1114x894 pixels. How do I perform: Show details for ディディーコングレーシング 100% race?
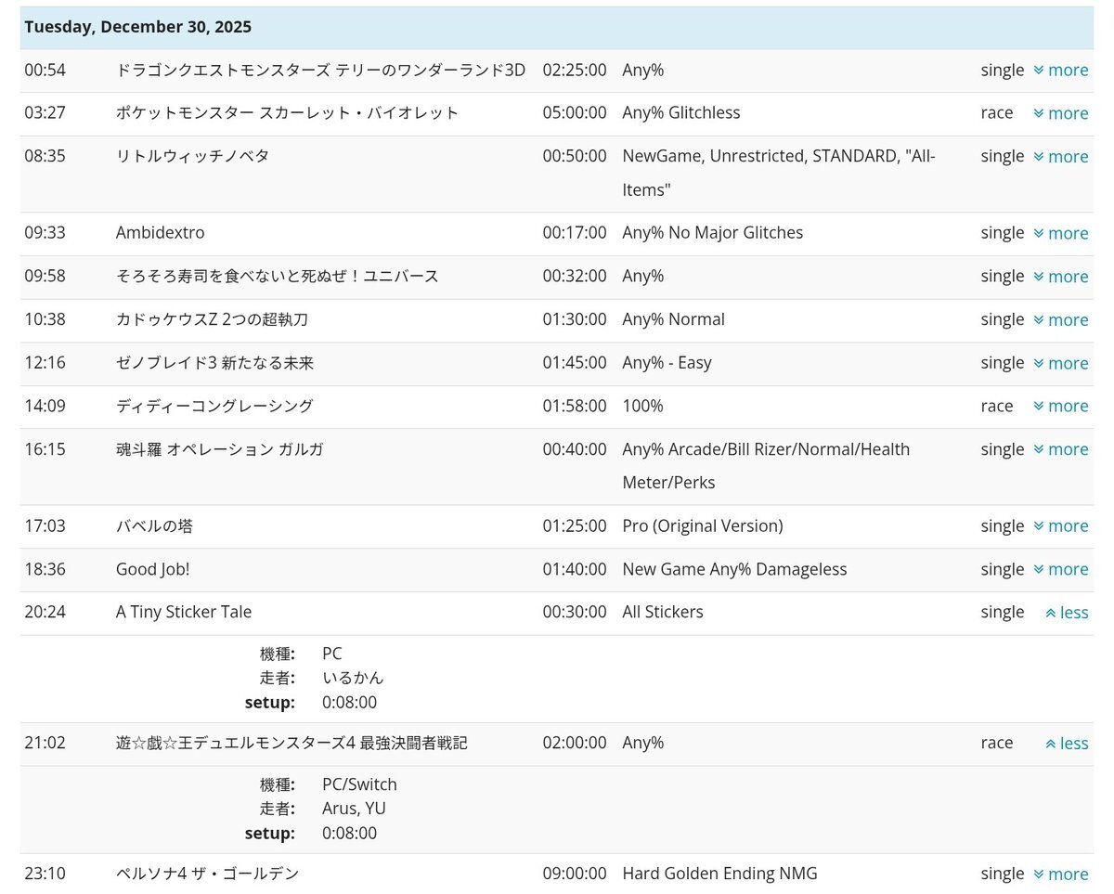1060,406
